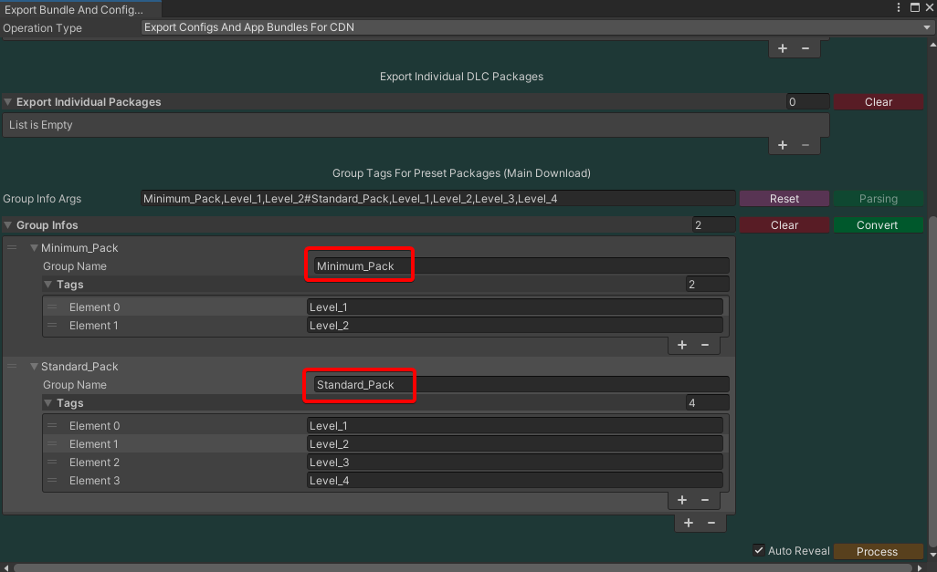Image resolution: width=937 pixels, height=572 pixels.
Task: Click drag handle of Standard_Pack Element 3
Action: click(52, 481)
